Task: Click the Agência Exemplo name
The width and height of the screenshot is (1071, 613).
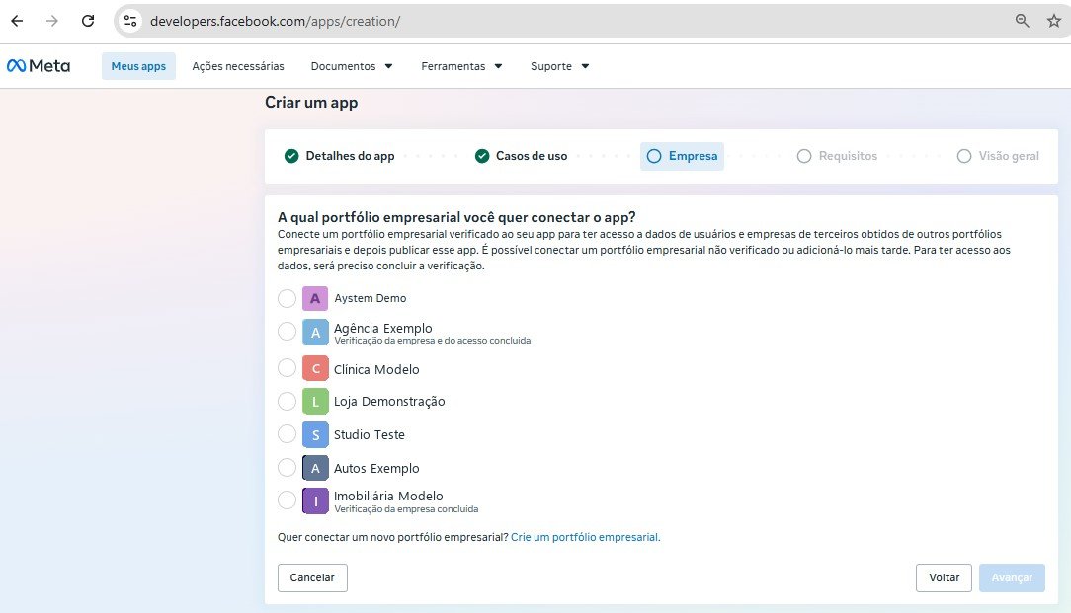Action: pyautogui.click(x=382, y=328)
